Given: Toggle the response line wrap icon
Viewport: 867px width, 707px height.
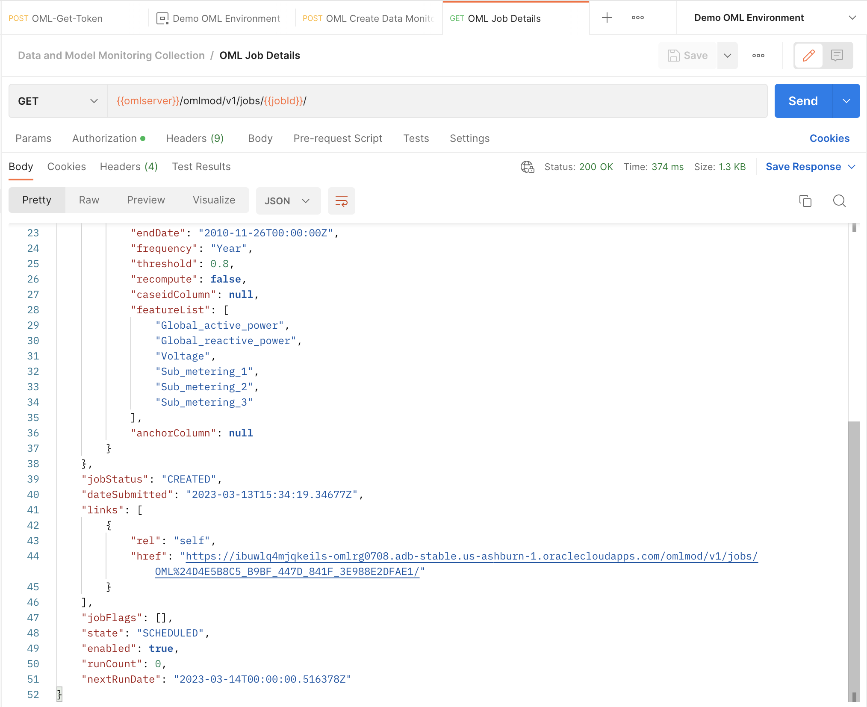Looking at the screenshot, I should (x=341, y=201).
